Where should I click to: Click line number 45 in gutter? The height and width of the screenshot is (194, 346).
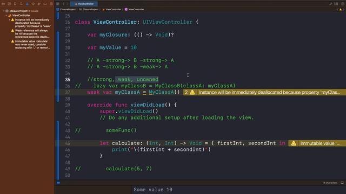(68, 143)
